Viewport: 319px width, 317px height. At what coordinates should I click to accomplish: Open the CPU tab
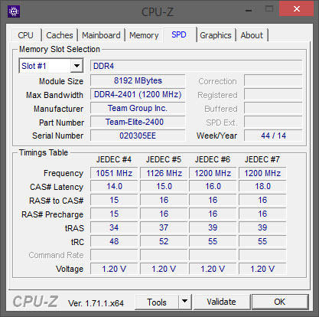25,35
